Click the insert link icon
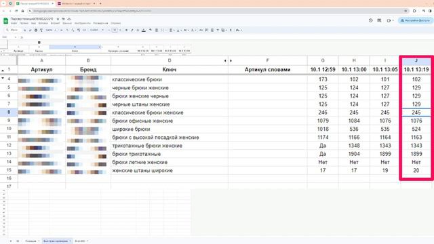Viewport: 434px width, 244px height. [x=201, y=30]
